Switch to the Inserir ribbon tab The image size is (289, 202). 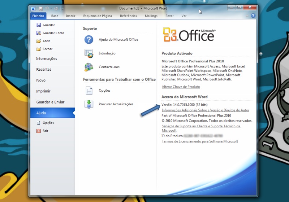point(70,16)
